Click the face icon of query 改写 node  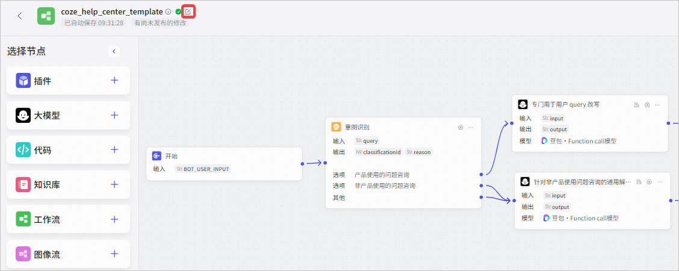click(522, 105)
